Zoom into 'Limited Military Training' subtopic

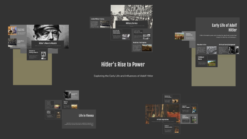[x=98, y=19]
